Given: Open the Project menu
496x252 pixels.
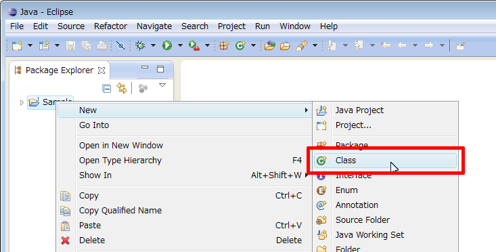Looking at the screenshot, I should coord(231,26).
